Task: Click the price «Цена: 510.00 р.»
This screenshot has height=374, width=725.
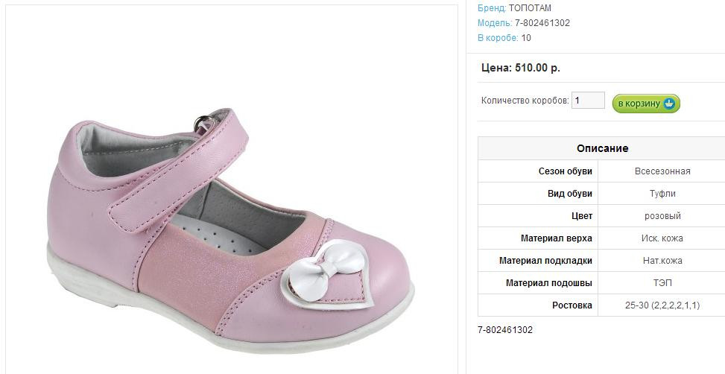Action: [521, 68]
